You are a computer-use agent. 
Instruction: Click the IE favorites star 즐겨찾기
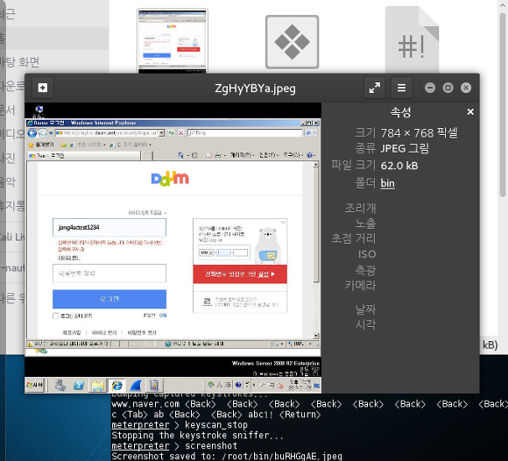(41, 145)
